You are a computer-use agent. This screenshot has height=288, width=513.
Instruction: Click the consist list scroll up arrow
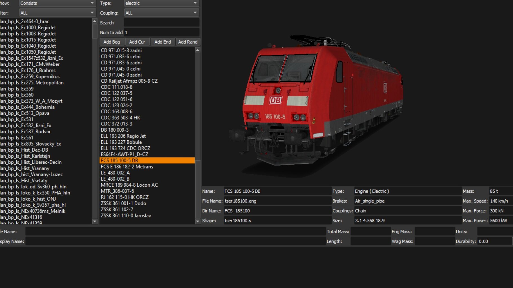click(95, 21)
